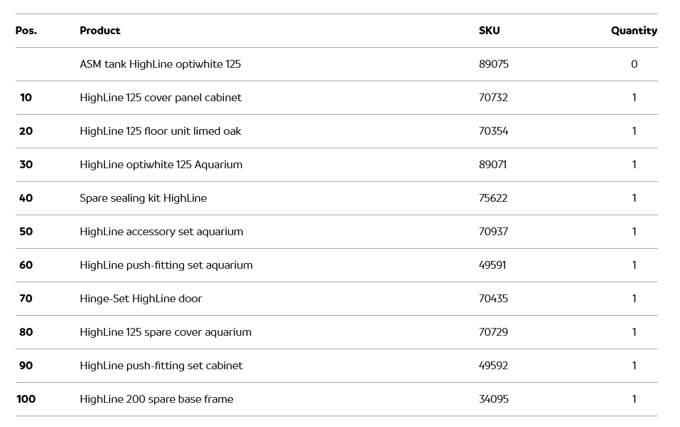The image size is (680, 427).
Task: Open ASM tank HighLine optiwhite 125 product
Action: 160,64
